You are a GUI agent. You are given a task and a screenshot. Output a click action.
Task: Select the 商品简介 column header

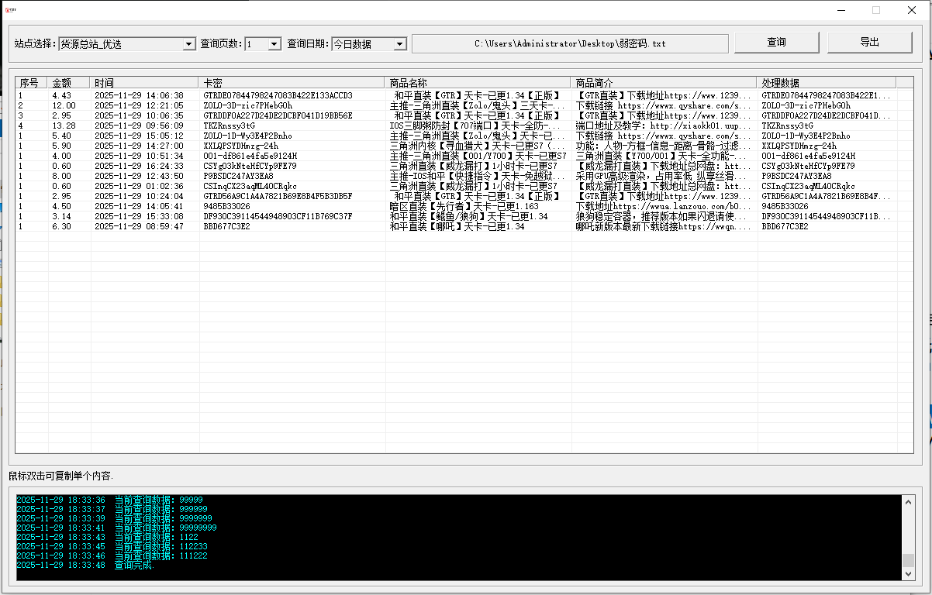[x=663, y=82]
